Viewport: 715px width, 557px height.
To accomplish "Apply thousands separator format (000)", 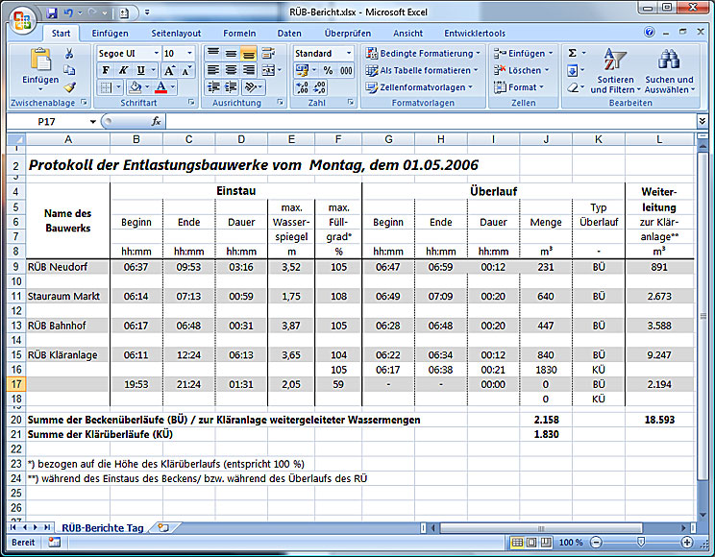I will click(346, 70).
